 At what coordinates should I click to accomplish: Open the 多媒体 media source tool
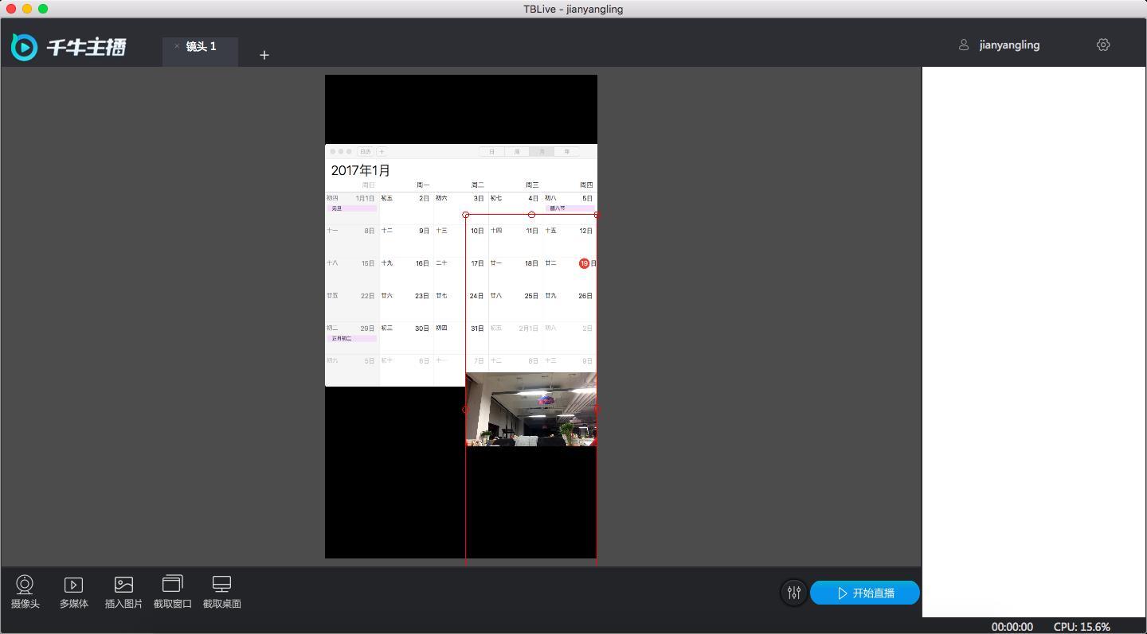click(x=73, y=593)
